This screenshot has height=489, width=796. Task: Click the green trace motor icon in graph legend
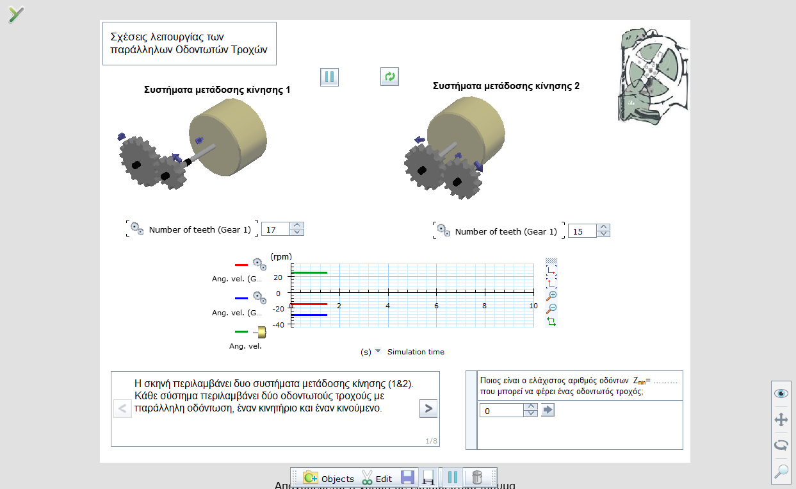pyautogui.click(x=259, y=331)
